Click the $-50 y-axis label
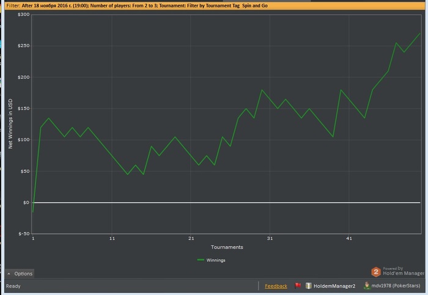The width and height of the screenshot is (428, 295). (24, 234)
